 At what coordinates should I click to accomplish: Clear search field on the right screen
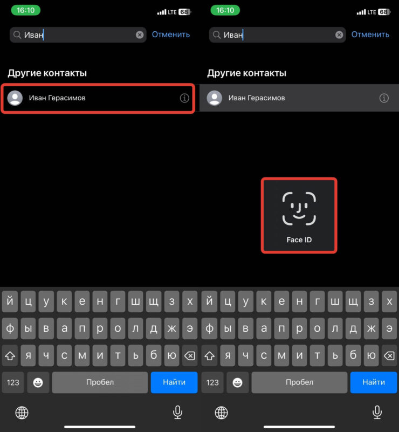tap(339, 35)
